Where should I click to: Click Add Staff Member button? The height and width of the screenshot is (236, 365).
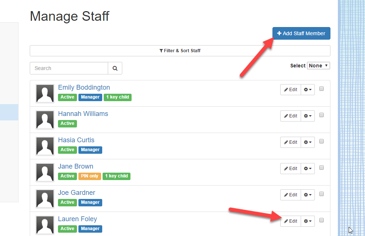pyautogui.click(x=301, y=33)
